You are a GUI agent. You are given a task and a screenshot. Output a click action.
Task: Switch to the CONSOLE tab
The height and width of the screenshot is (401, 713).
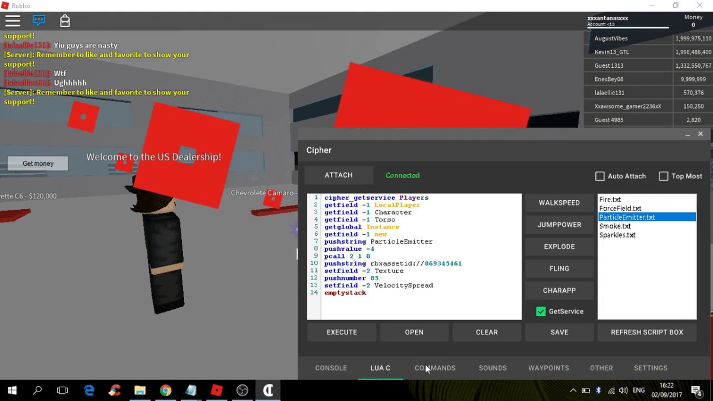click(x=331, y=368)
